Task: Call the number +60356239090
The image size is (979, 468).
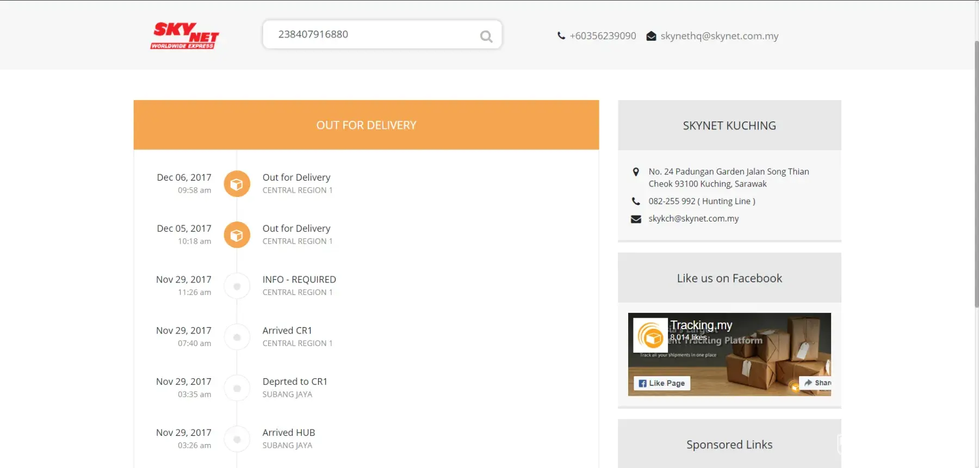Action: tap(603, 36)
